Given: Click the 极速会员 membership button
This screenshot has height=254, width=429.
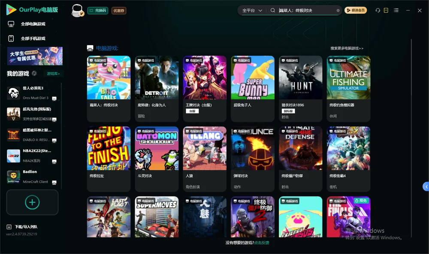Looking at the screenshot, I should (x=355, y=10).
